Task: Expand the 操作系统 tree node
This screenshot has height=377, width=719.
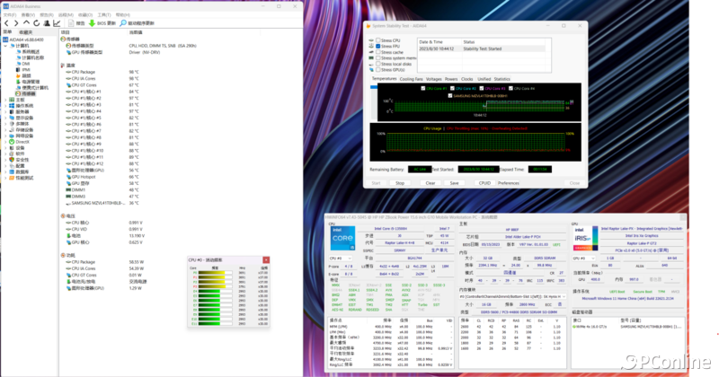Action: click(5, 106)
